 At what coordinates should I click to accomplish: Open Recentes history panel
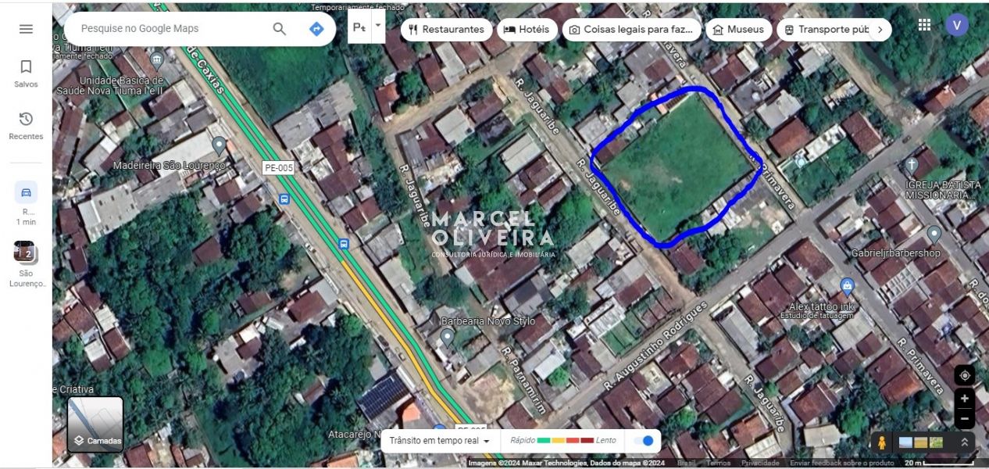(26, 125)
